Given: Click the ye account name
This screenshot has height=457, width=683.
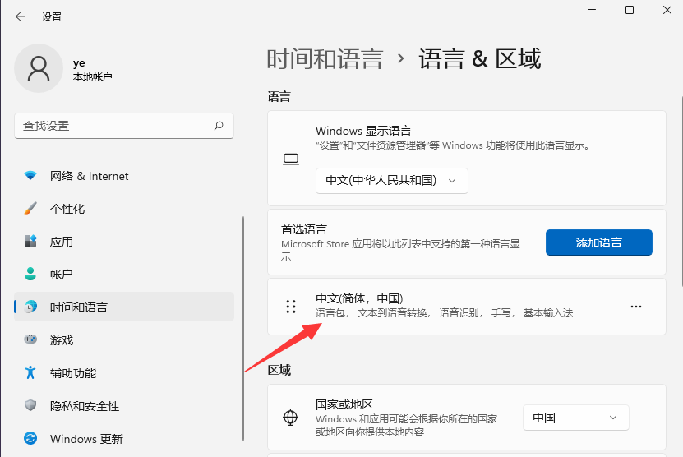Looking at the screenshot, I should coord(79,63).
